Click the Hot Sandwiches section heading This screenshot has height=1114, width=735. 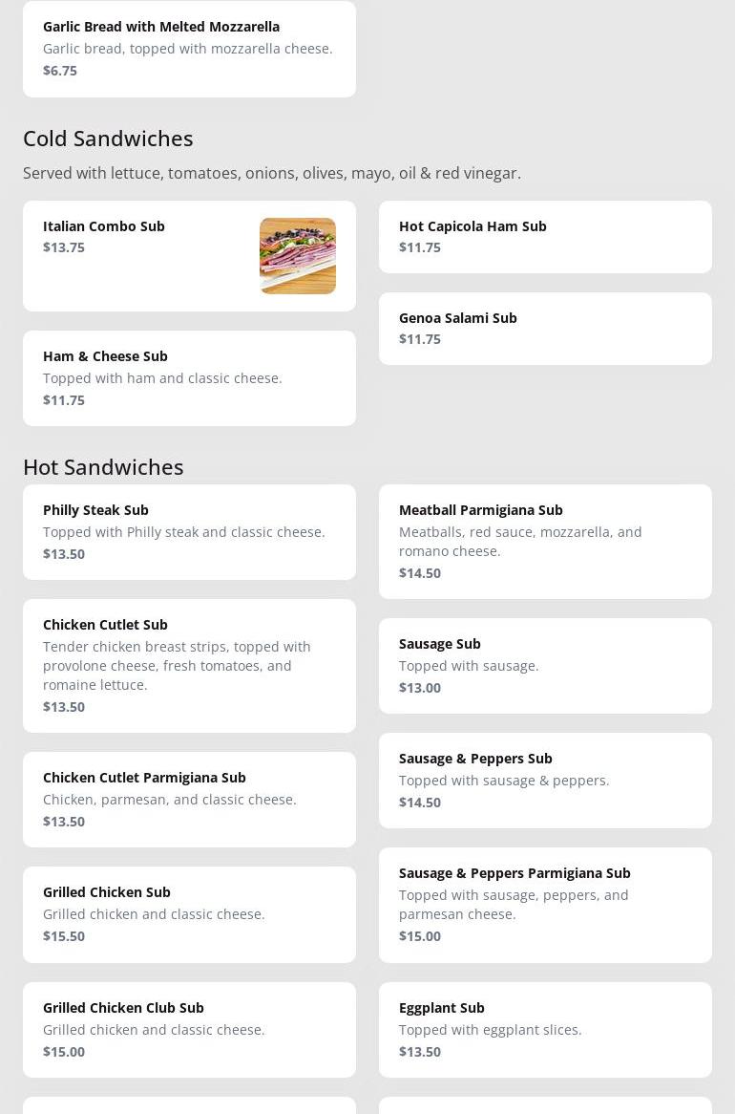[103, 467]
